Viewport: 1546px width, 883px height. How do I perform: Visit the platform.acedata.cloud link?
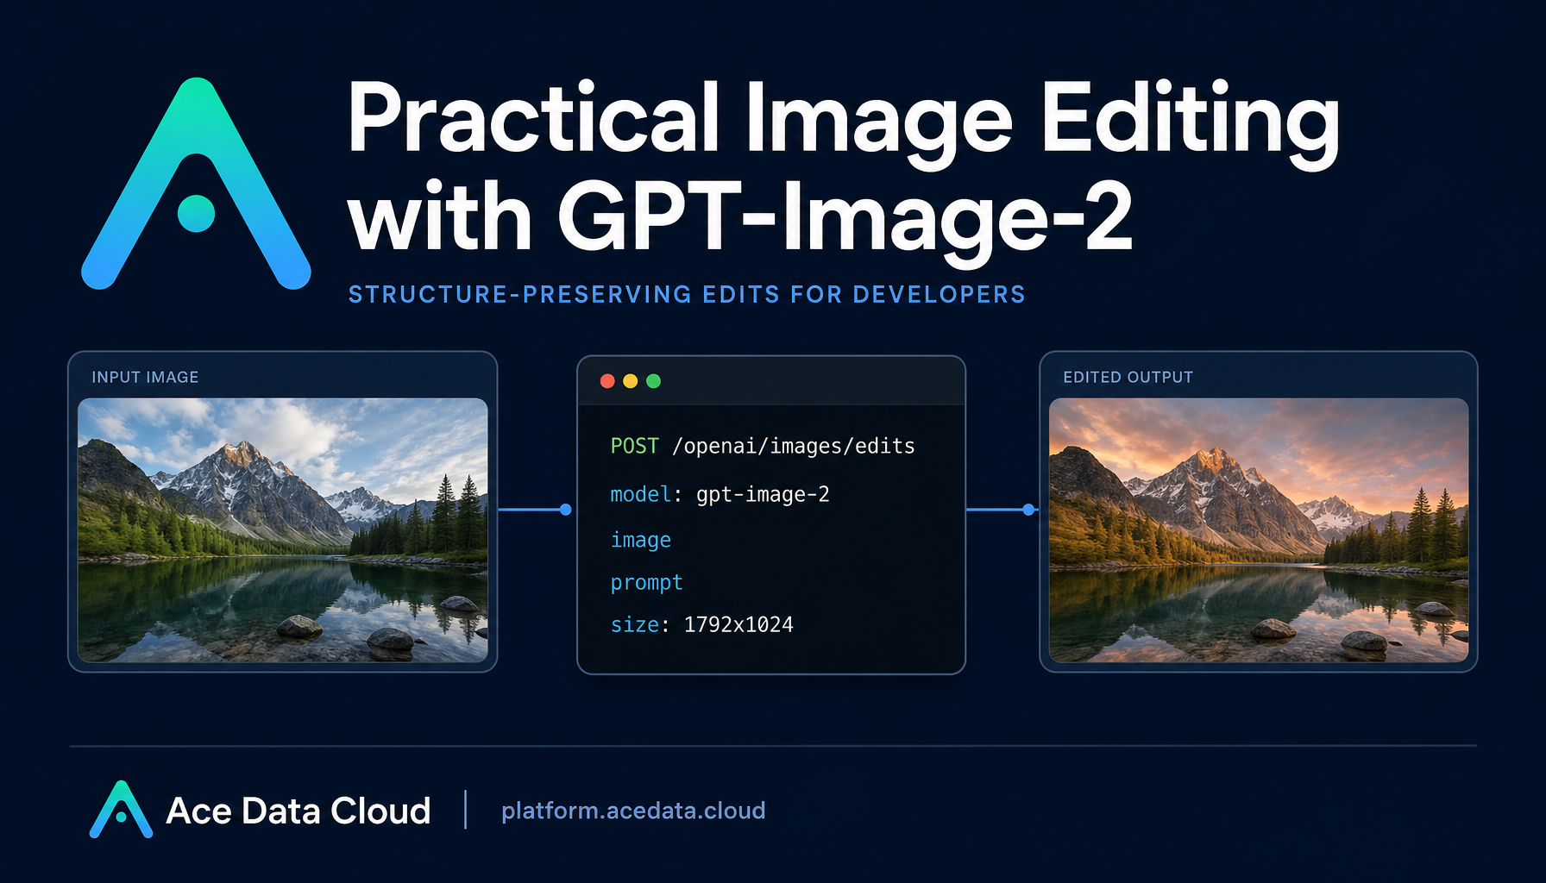tap(633, 811)
